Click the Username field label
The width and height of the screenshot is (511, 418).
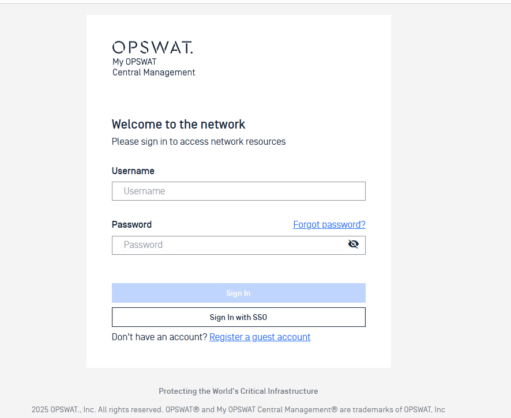point(133,171)
